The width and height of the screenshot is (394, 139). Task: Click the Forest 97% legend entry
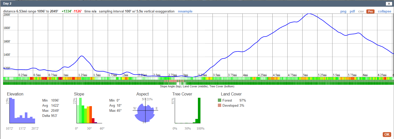[x=232, y=100]
